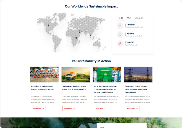Image resolution: width=182 pixels, height=128 pixels.
Task: Switch to the MEA tab
Action: click(x=129, y=18)
